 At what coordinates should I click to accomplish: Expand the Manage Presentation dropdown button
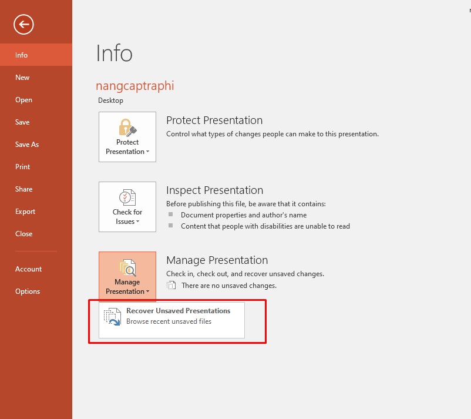[127, 277]
